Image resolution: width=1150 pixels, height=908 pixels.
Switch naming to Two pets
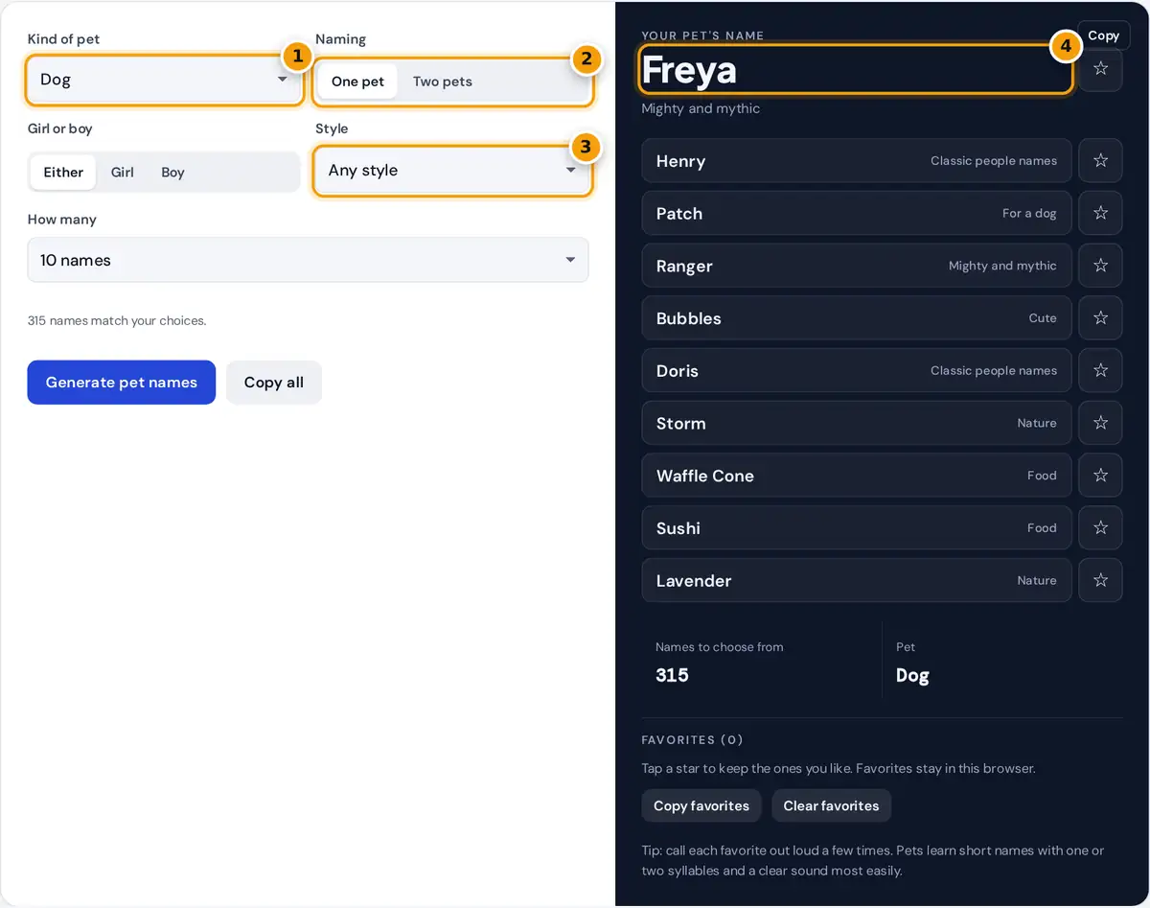click(x=443, y=81)
